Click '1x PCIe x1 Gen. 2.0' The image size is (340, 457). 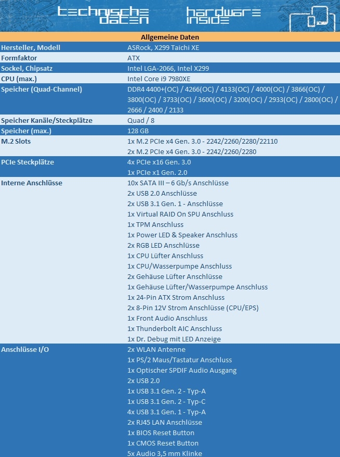[157, 172]
